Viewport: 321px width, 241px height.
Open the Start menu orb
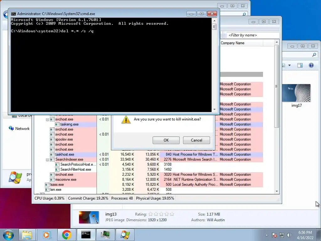[x=8, y=234]
